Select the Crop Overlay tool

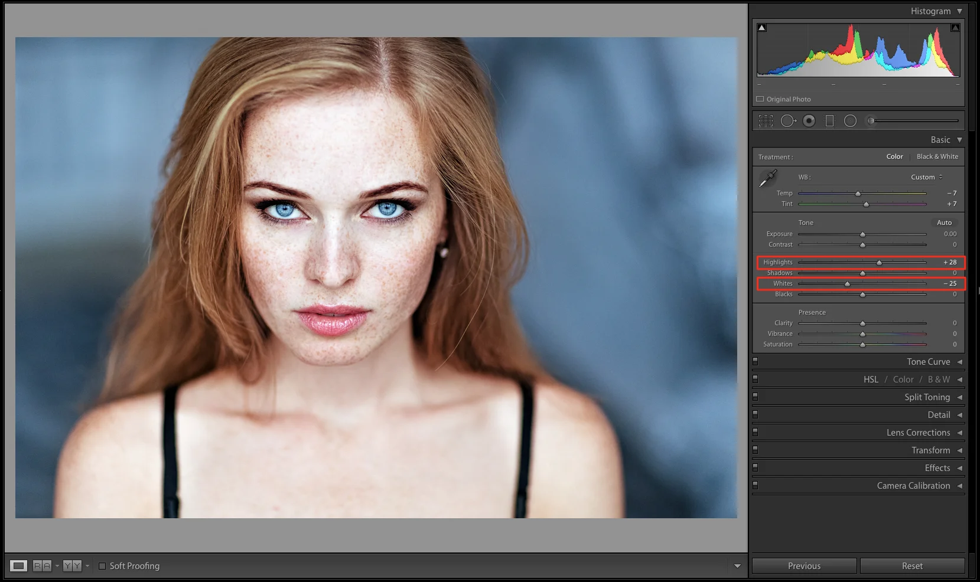pyautogui.click(x=766, y=121)
